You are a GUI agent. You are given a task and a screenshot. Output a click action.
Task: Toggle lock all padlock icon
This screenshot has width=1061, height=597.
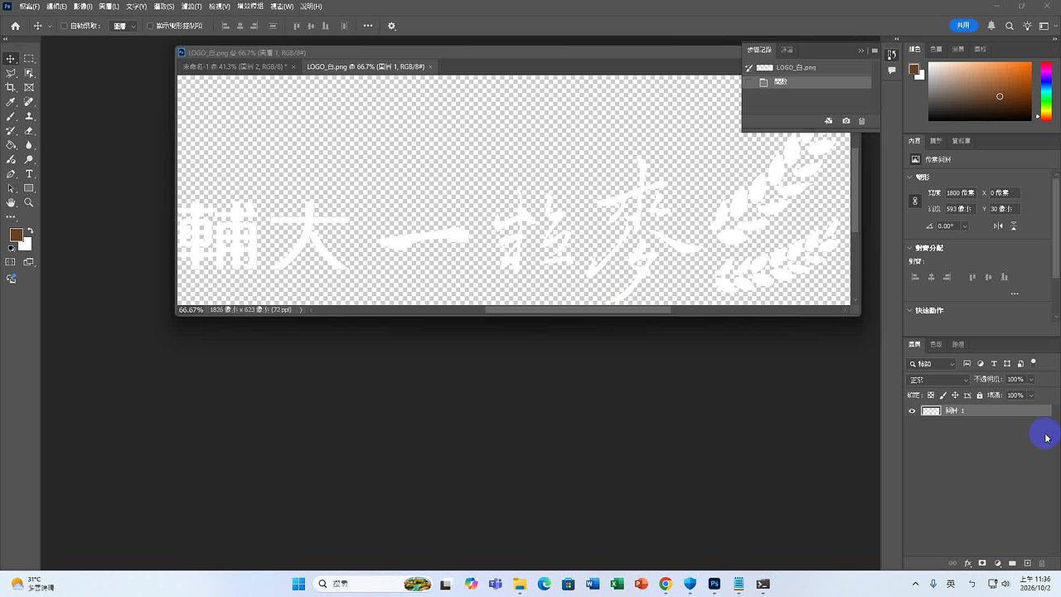tap(979, 396)
